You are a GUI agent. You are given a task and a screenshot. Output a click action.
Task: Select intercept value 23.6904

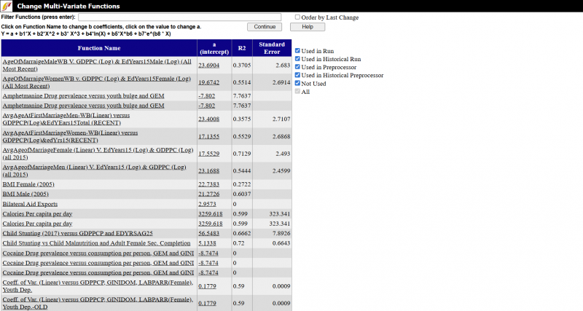[209, 65]
